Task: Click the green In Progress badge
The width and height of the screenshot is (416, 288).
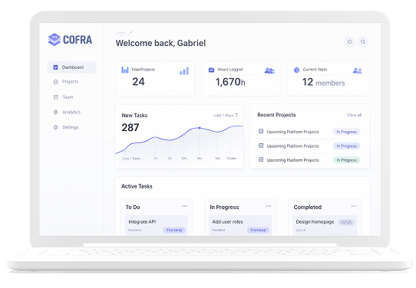Action: (x=346, y=160)
